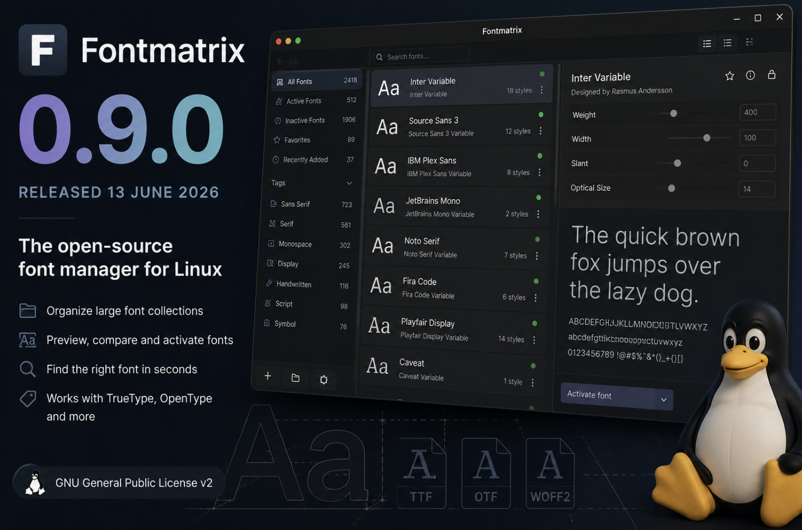802x530 pixels.
Task: Click the lock icon in details panel
Action: pyautogui.click(x=771, y=75)
